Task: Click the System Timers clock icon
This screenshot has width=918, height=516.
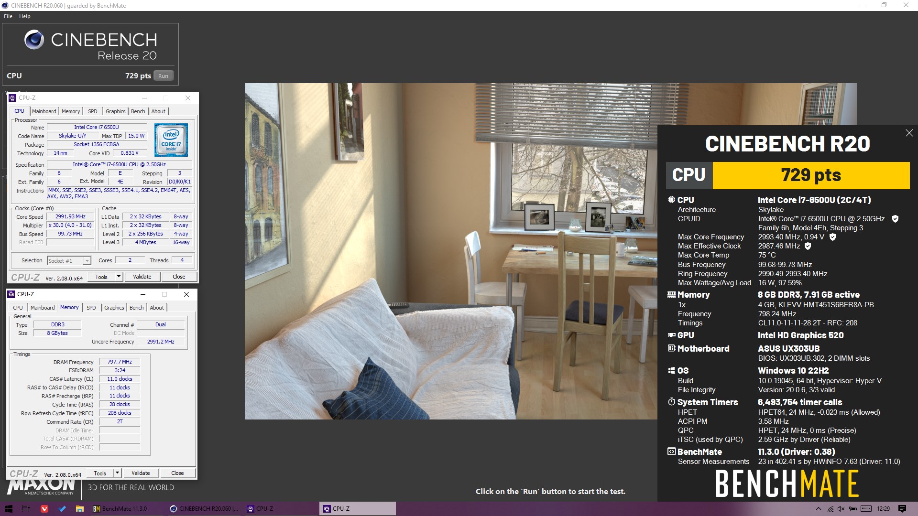Action: tap(672, 402)
